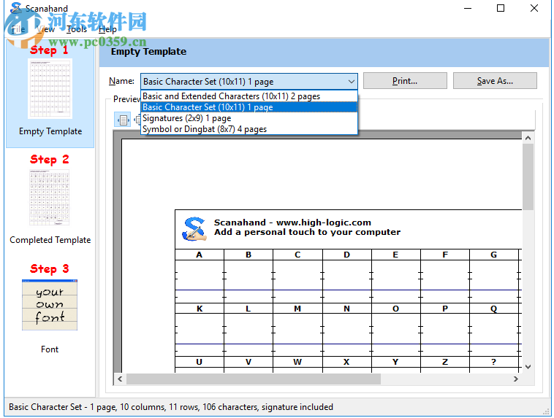
Task: Maximize the Scanahand window
Action: point(501,8)
